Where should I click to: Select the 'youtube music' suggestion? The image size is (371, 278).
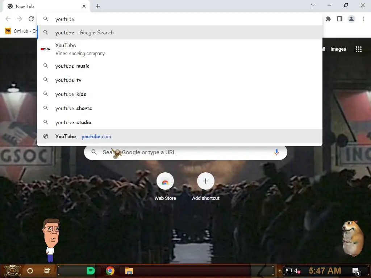point(180,66)
